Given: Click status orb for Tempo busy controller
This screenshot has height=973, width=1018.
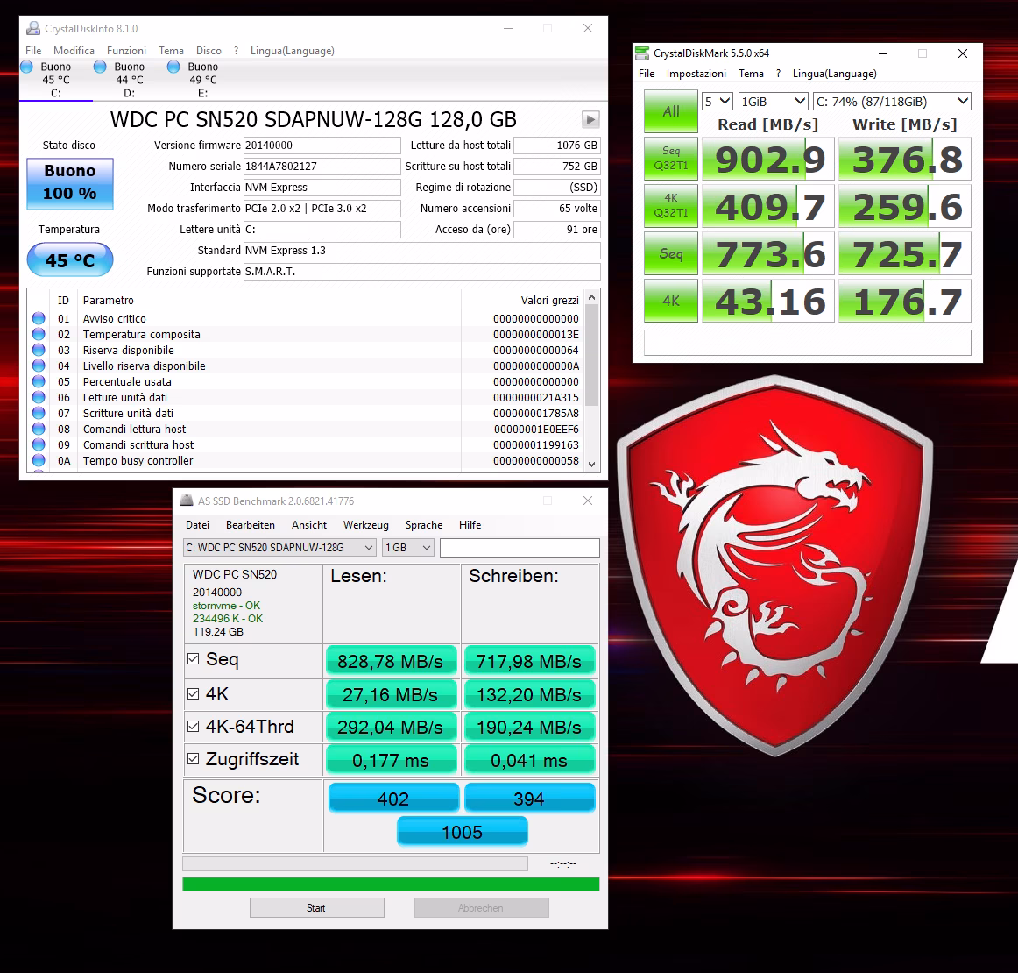Looking at the screenshot, I should point(39,460).
